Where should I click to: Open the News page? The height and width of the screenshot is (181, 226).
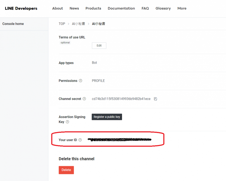coord(74,8)
